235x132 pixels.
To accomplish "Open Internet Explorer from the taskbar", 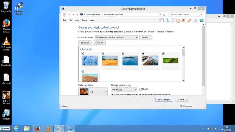I will (16, 129).
